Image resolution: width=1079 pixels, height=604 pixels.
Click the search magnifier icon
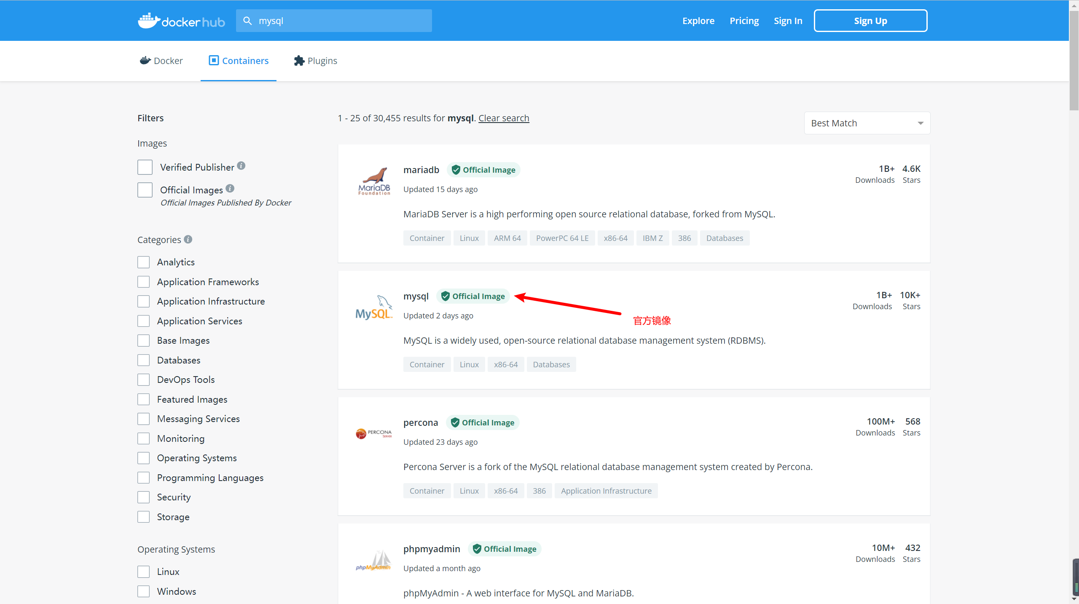[x=248, y=21]
